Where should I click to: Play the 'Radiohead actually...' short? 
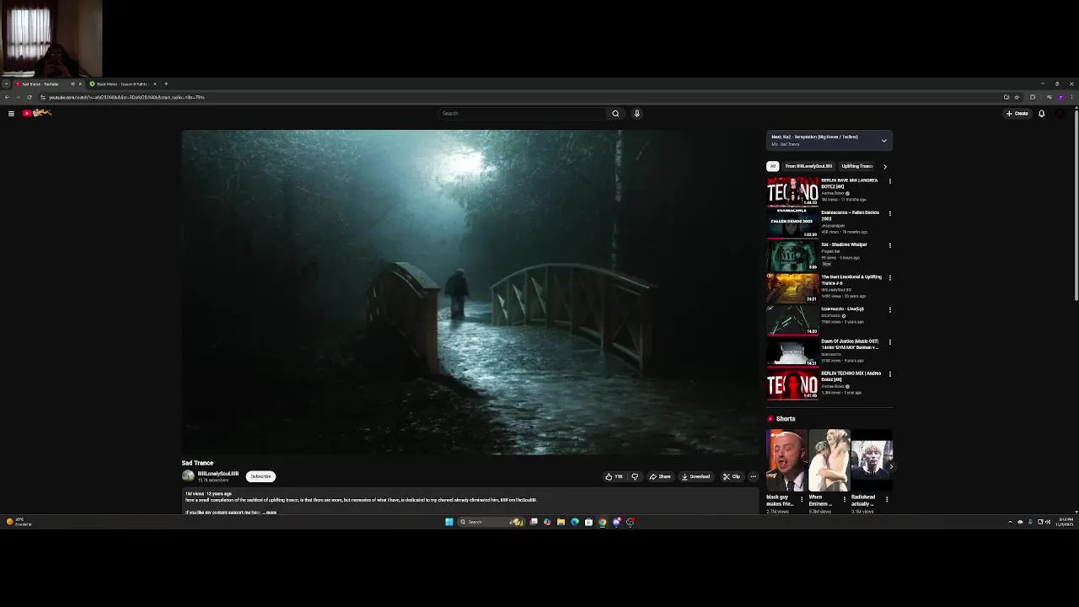[x=872, y=460]
